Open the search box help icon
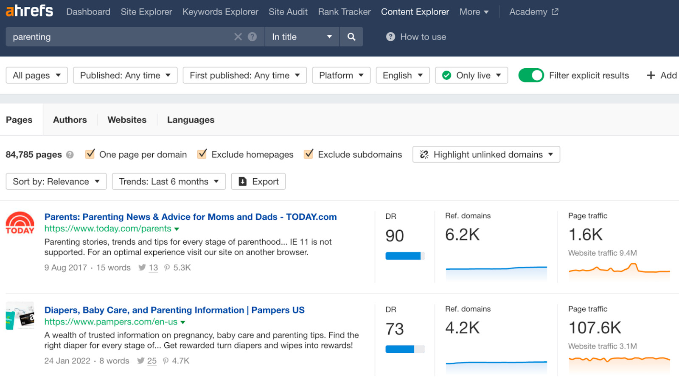The width and height of the screenshot is (679, 380). pyautogui.click(x=253, y=37)
